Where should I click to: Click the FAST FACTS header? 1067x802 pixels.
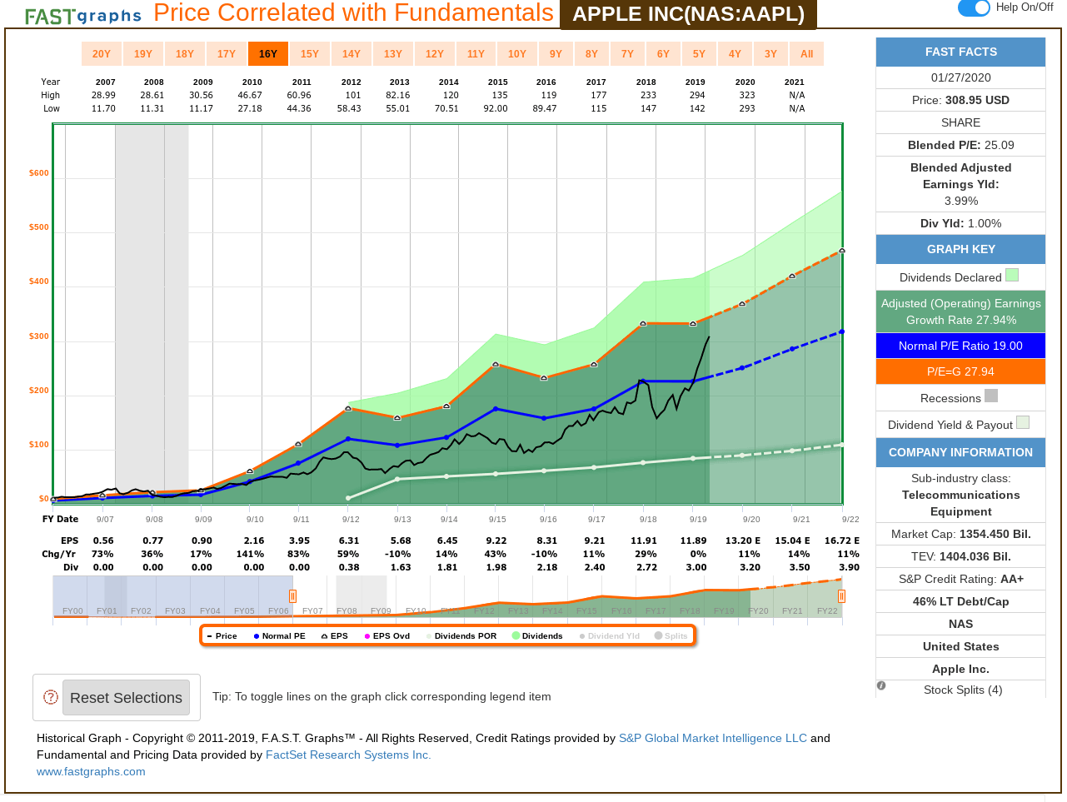(960, 52)
